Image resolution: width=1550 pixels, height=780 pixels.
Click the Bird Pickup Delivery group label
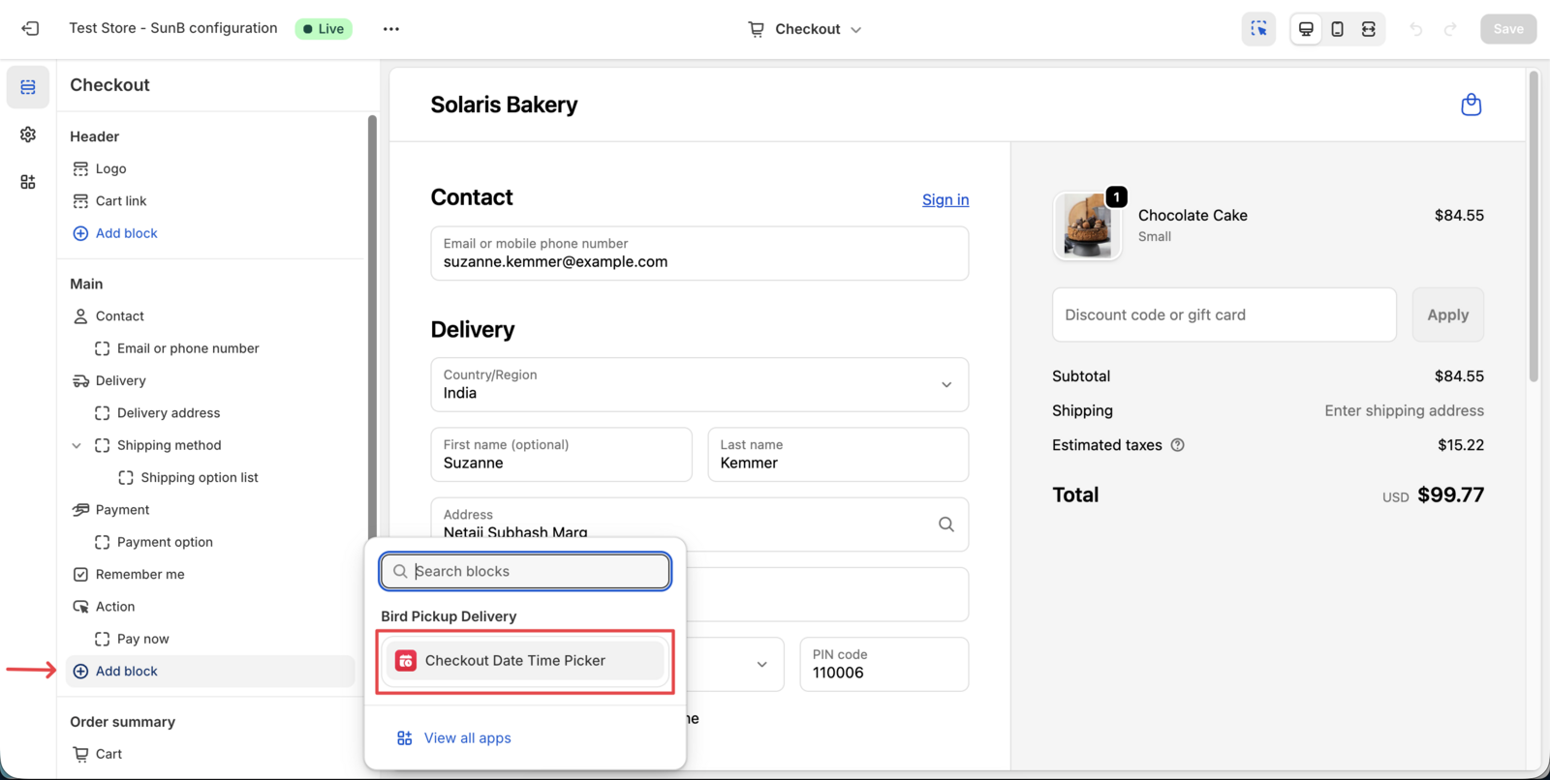(x=449, y=616)
